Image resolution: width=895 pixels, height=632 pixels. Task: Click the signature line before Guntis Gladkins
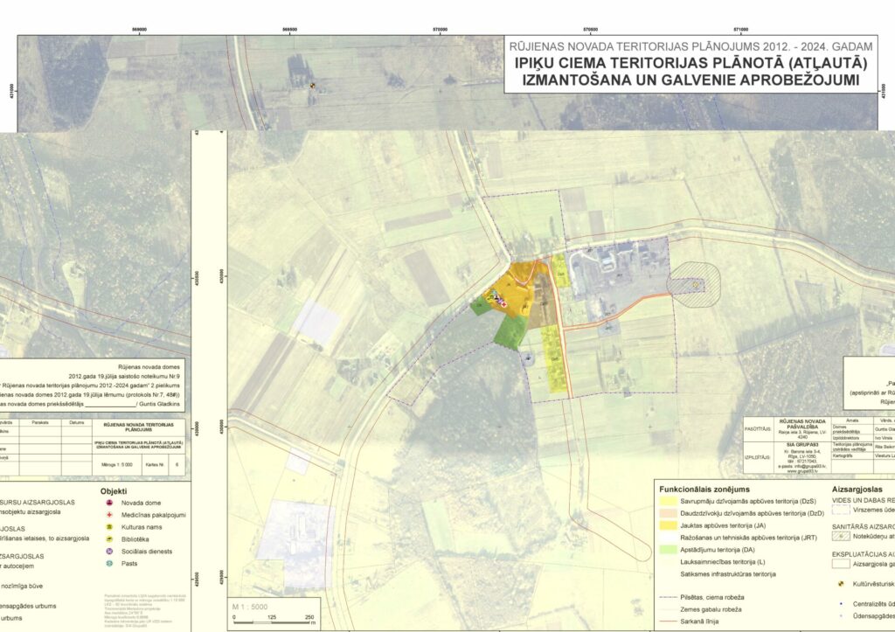tap(110, 406)
